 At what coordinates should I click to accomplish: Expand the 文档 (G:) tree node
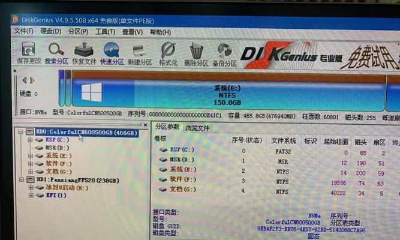coord(31,172)
